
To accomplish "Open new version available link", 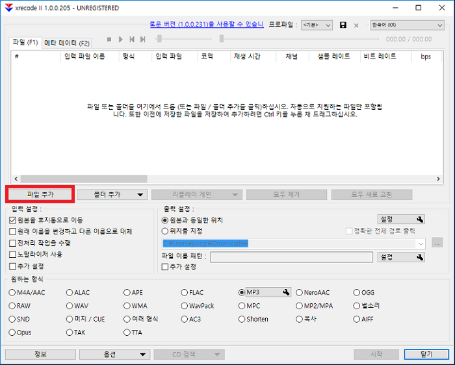I will pos(207,24).
